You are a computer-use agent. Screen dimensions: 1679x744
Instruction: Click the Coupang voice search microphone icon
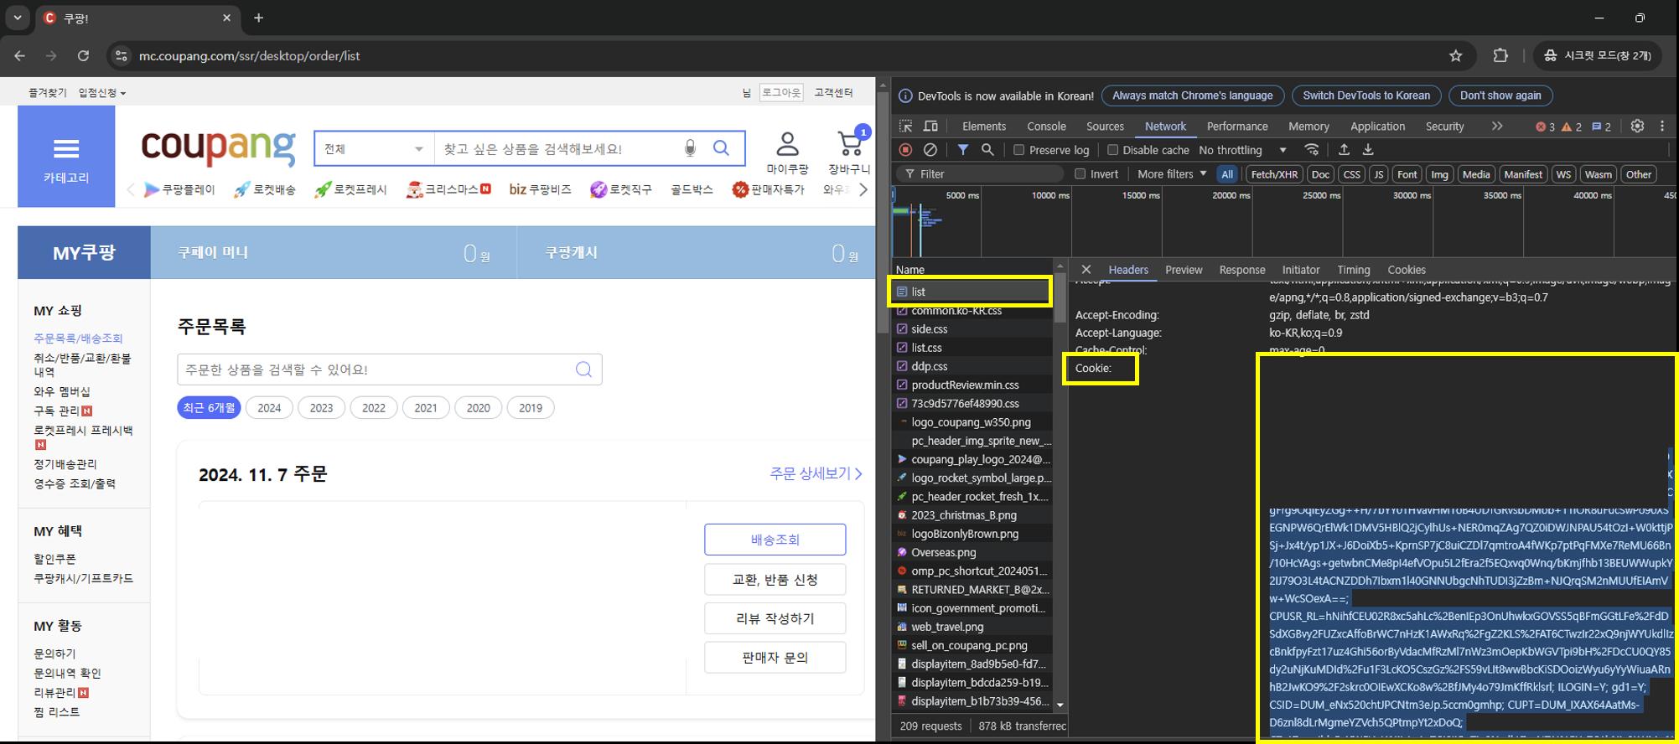(690, 148)
